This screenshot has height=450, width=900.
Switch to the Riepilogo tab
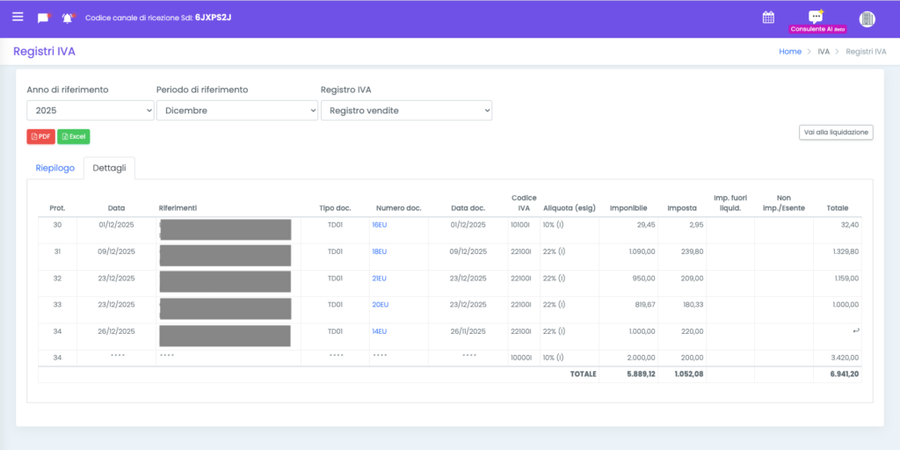pos(55,168)
